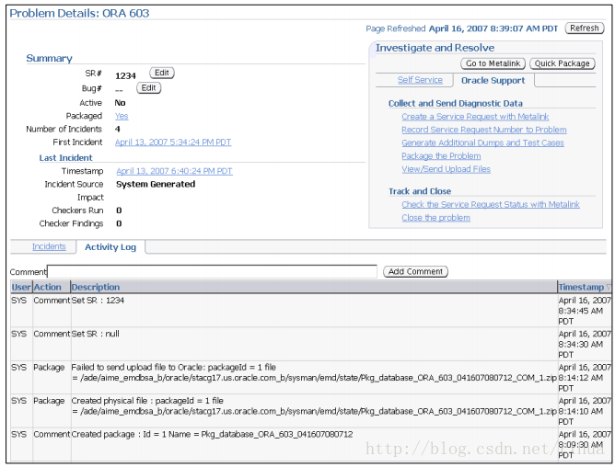
Task: Open View/Send Upload Files link
Action: [x=446, y=169]
